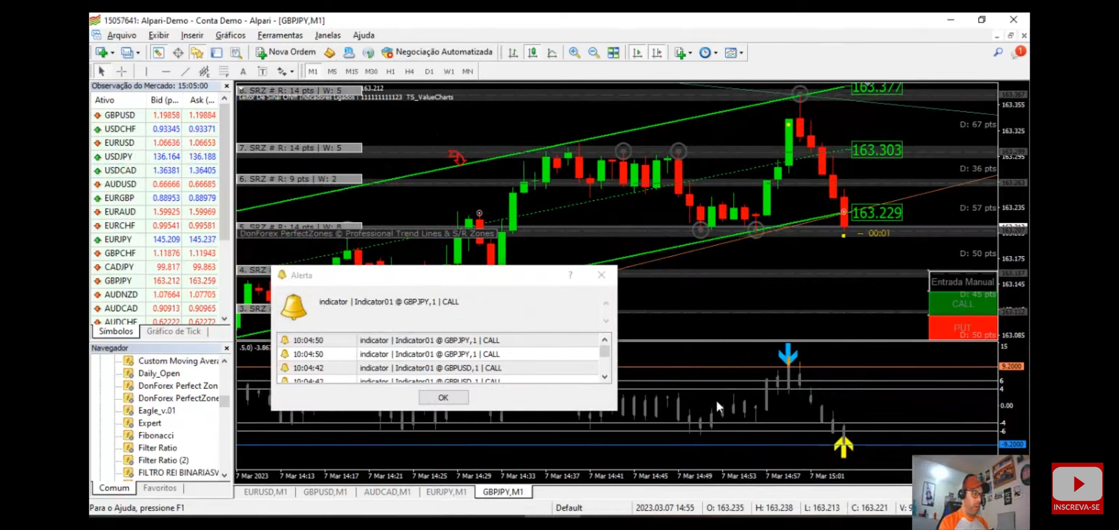Click the green CALL entry button
This screenshot has height=530, width=1119.
pos(962,303)
